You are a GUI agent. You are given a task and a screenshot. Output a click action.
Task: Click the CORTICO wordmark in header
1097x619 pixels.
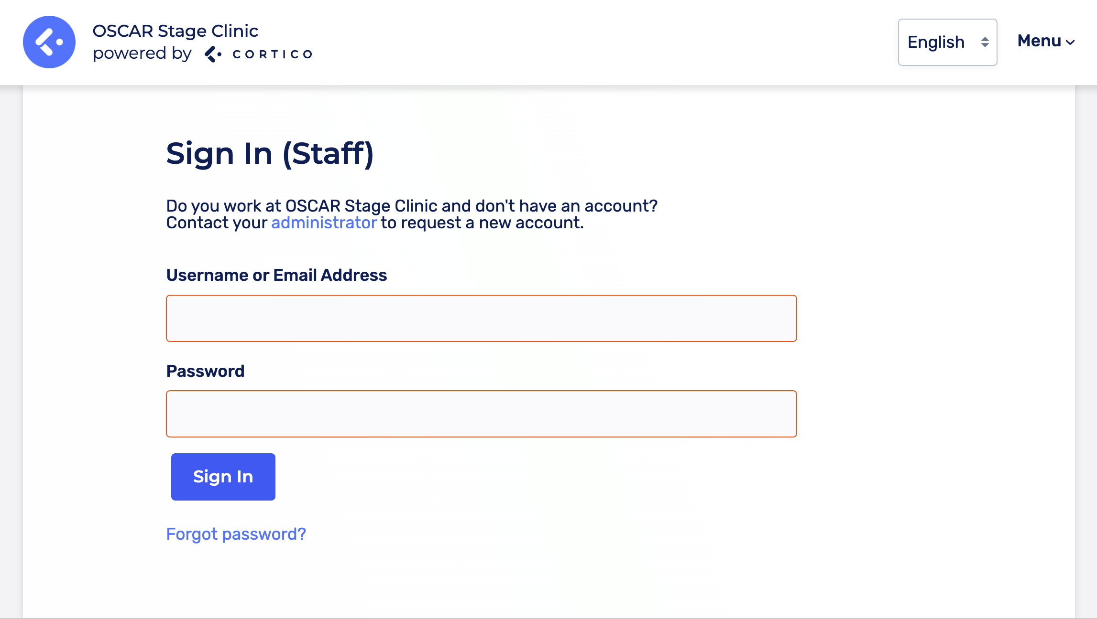(x=272, y=54)
